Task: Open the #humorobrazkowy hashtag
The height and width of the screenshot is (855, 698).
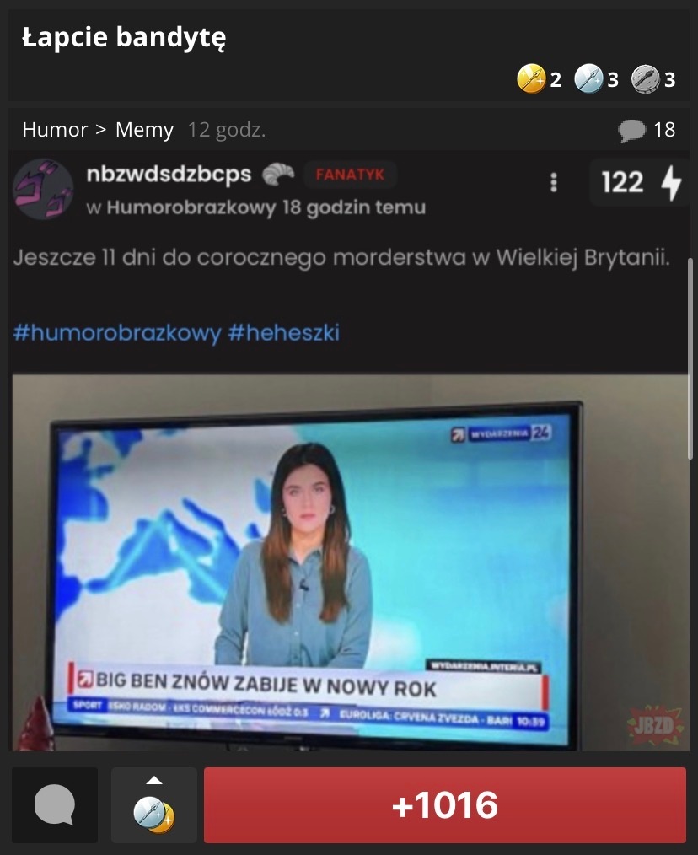Action: 116,332
